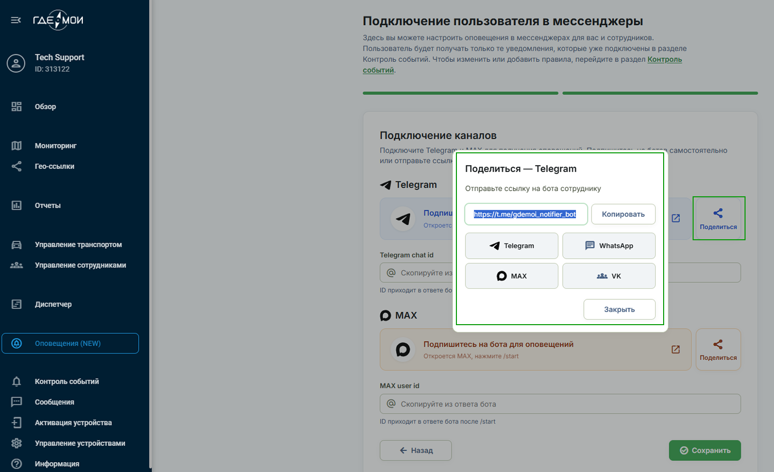Image resolution: width=774 pixels, height=472 pixels.
Task: Click the Поделиться — Telegram dialog title
Action: click(521, 169)
